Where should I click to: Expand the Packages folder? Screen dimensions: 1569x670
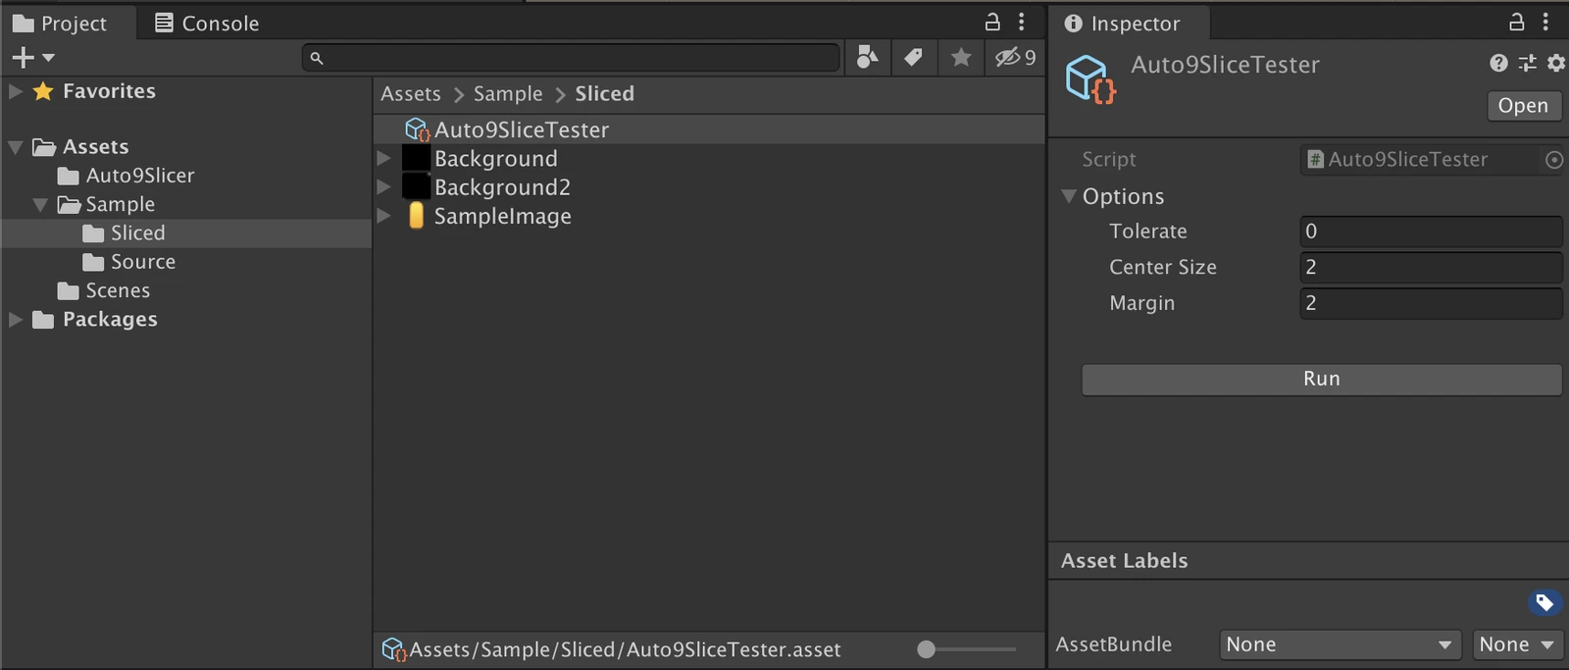click(x=16, y=319)
